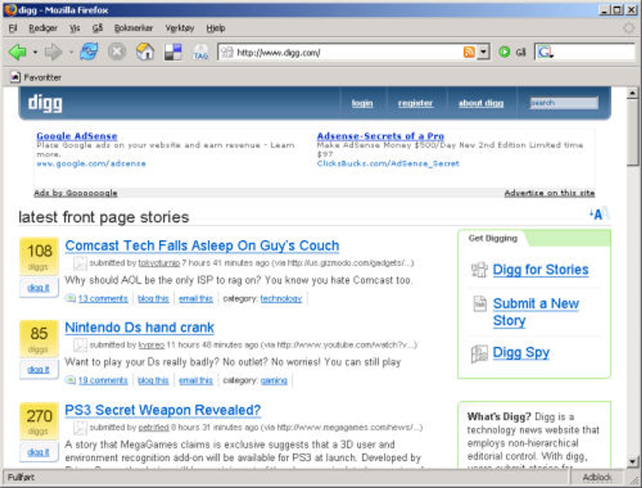The image size is (642, 488).
Task: Open the 19 comments link
Action: tap(103, 380)
